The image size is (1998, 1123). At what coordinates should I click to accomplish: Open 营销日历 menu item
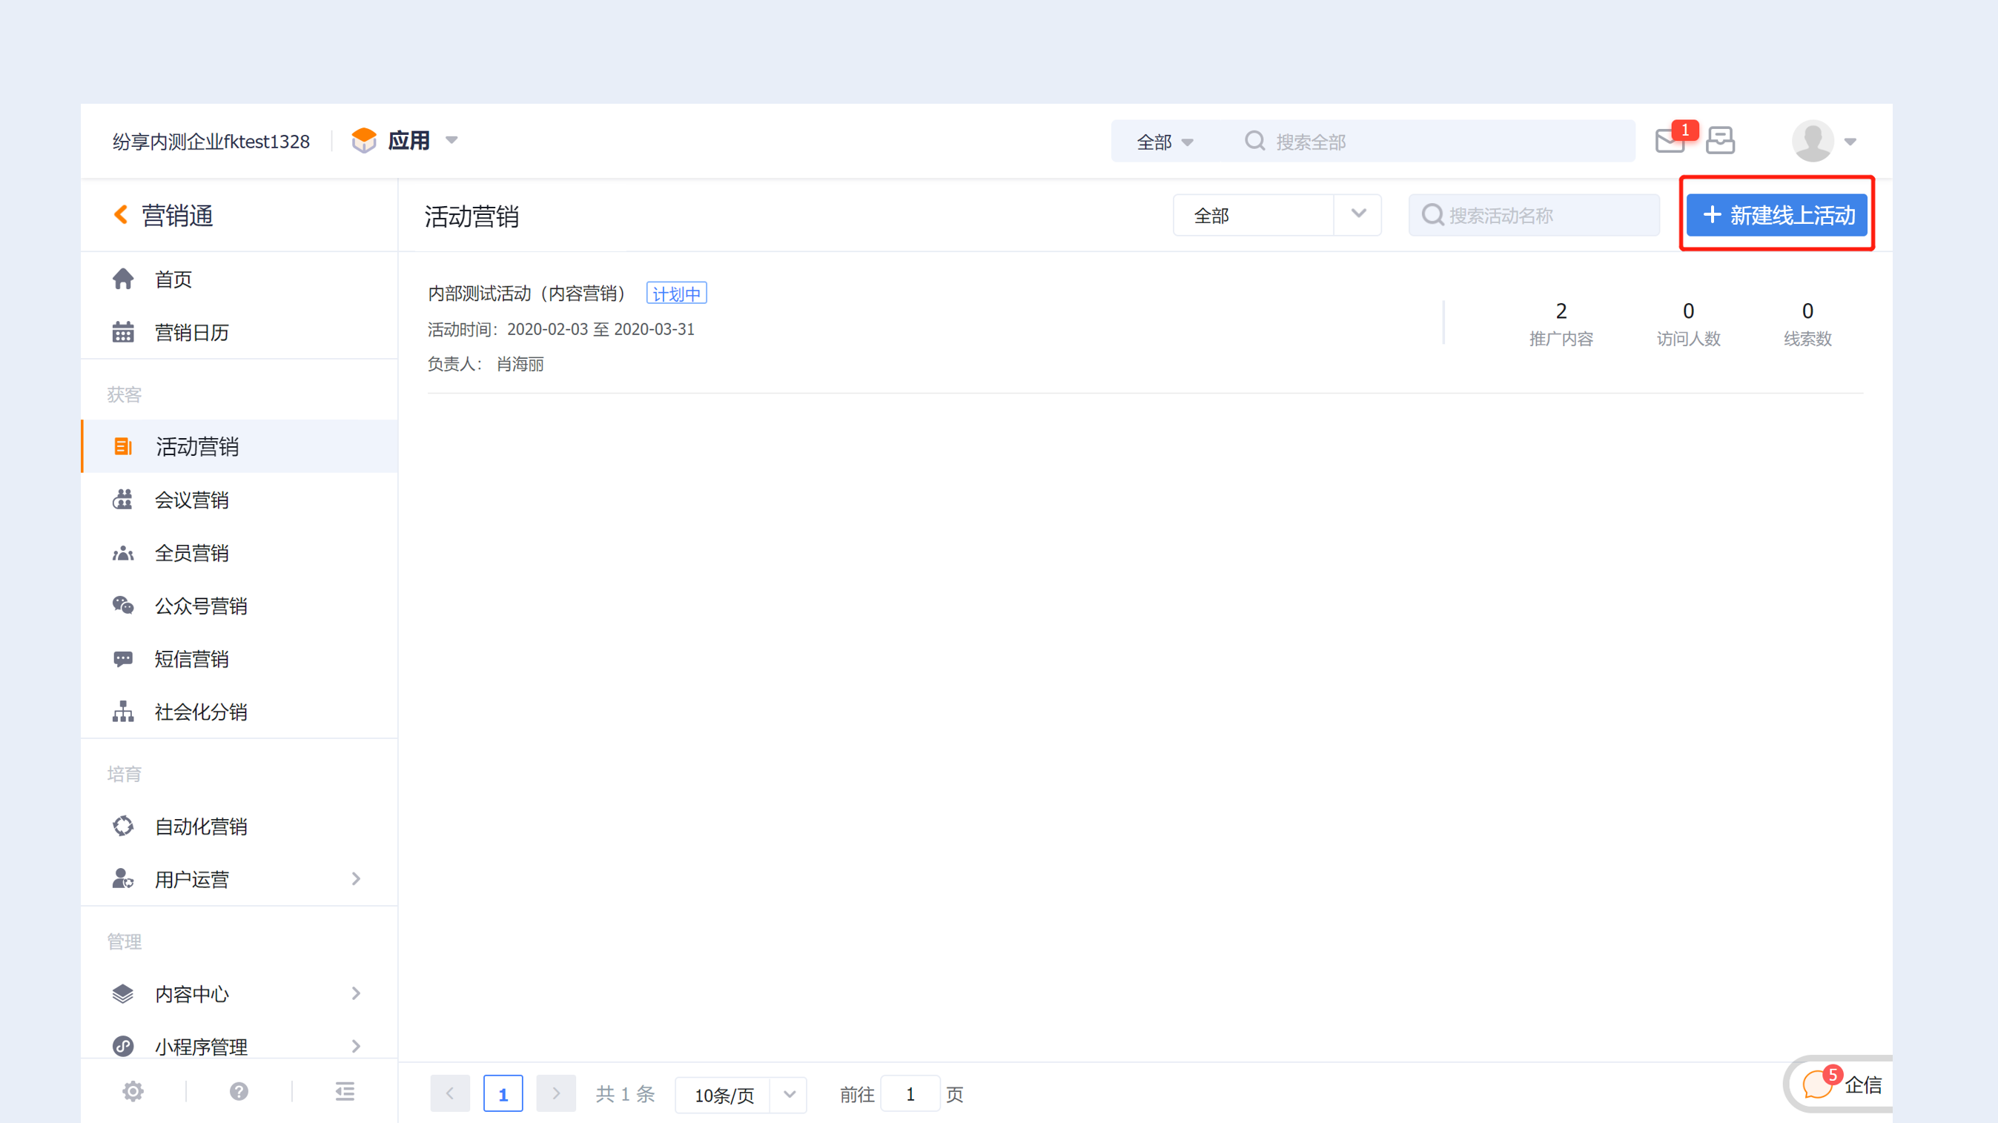[x=239, y=332]
